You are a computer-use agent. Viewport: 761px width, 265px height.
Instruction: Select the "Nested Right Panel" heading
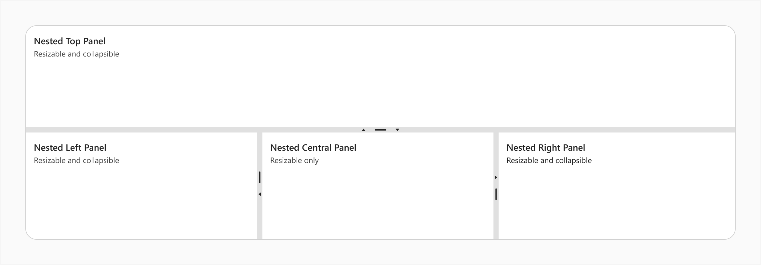(x=546, y=148)
